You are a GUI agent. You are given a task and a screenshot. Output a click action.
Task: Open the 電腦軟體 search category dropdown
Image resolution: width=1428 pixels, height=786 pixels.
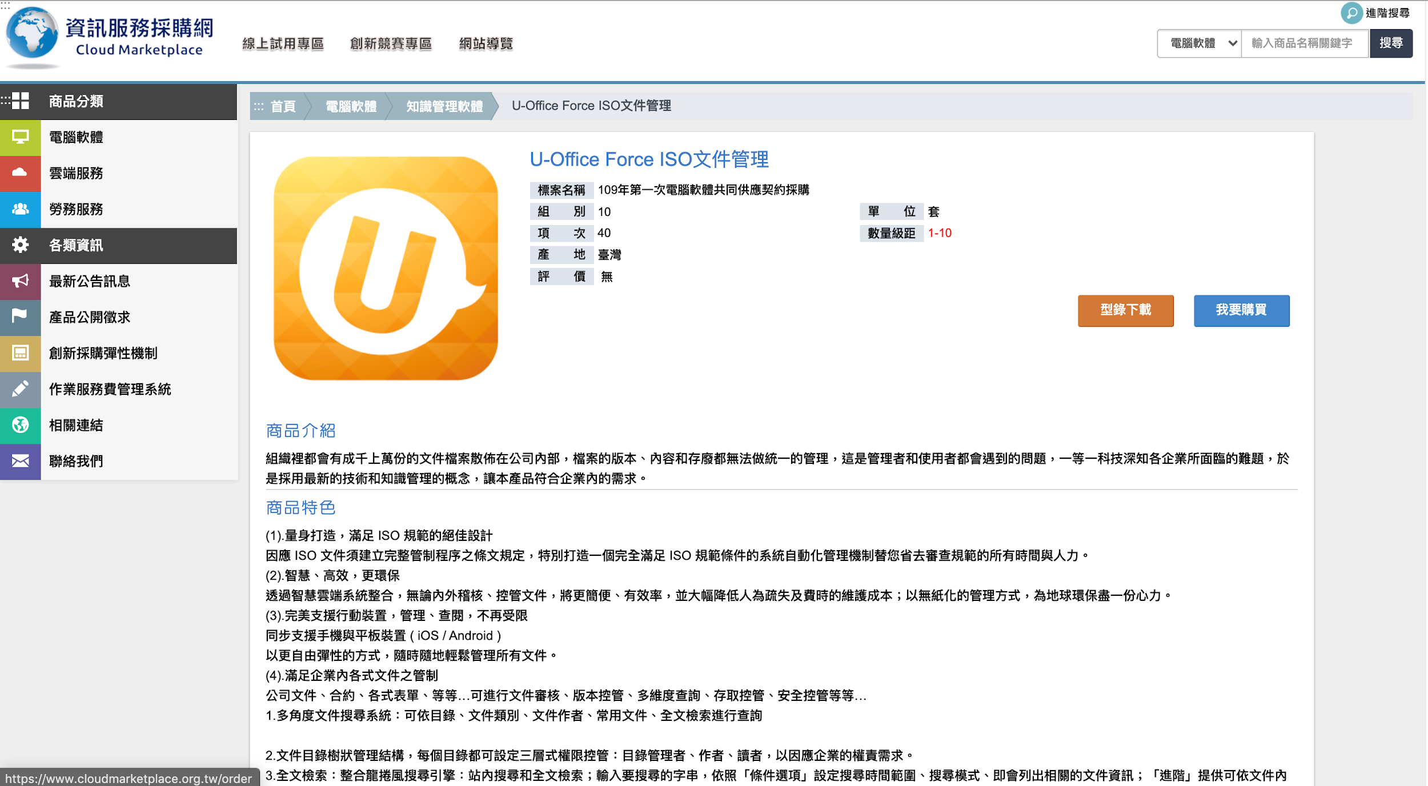[x=1199, y=43]
